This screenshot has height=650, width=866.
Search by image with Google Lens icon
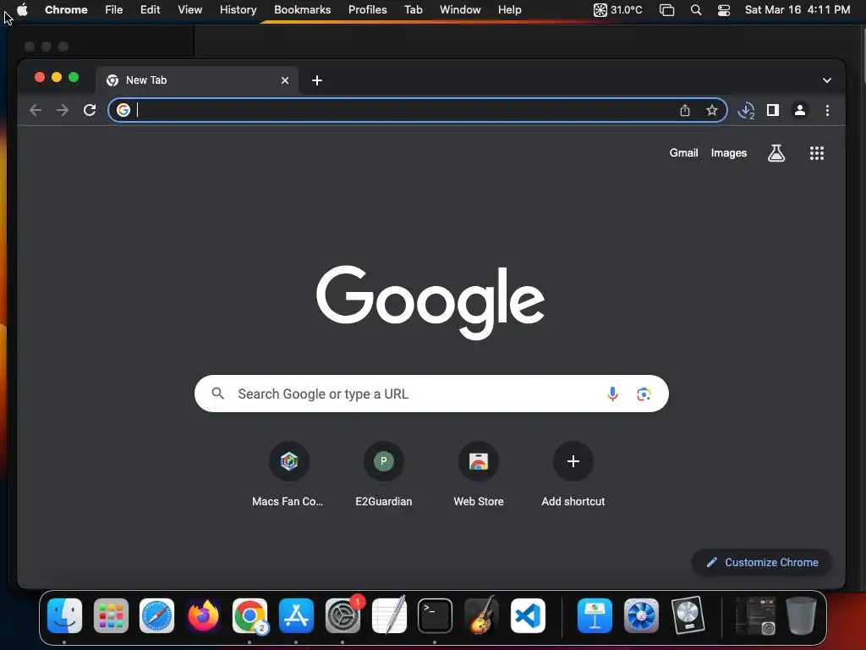[644, 394]
